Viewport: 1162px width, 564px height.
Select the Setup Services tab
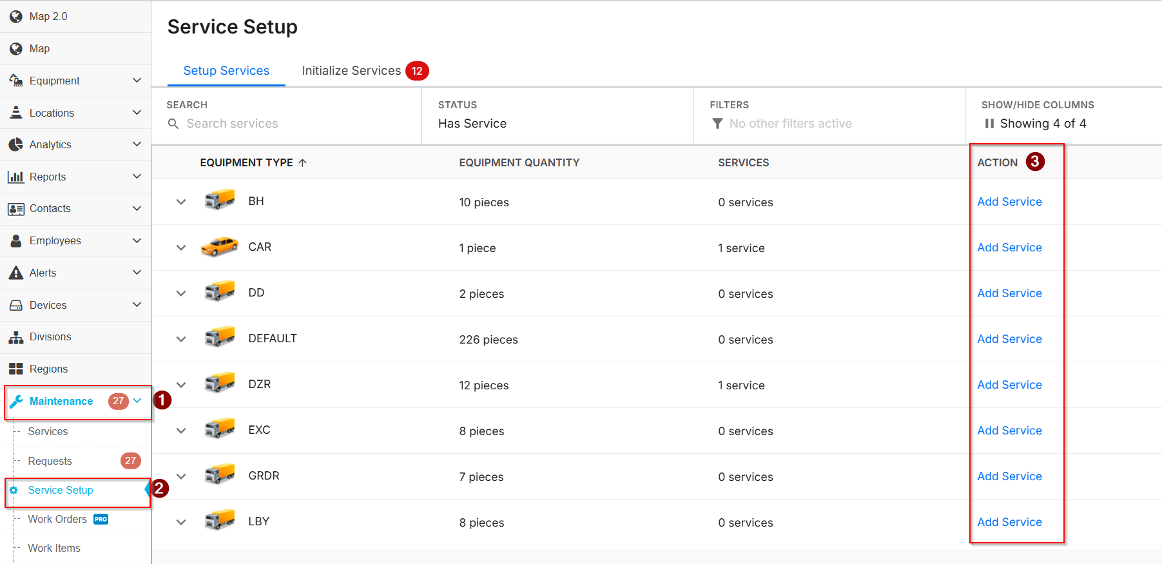tap(226, 71)
